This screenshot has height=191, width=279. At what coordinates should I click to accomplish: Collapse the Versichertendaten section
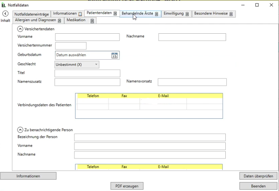[20, 29]
